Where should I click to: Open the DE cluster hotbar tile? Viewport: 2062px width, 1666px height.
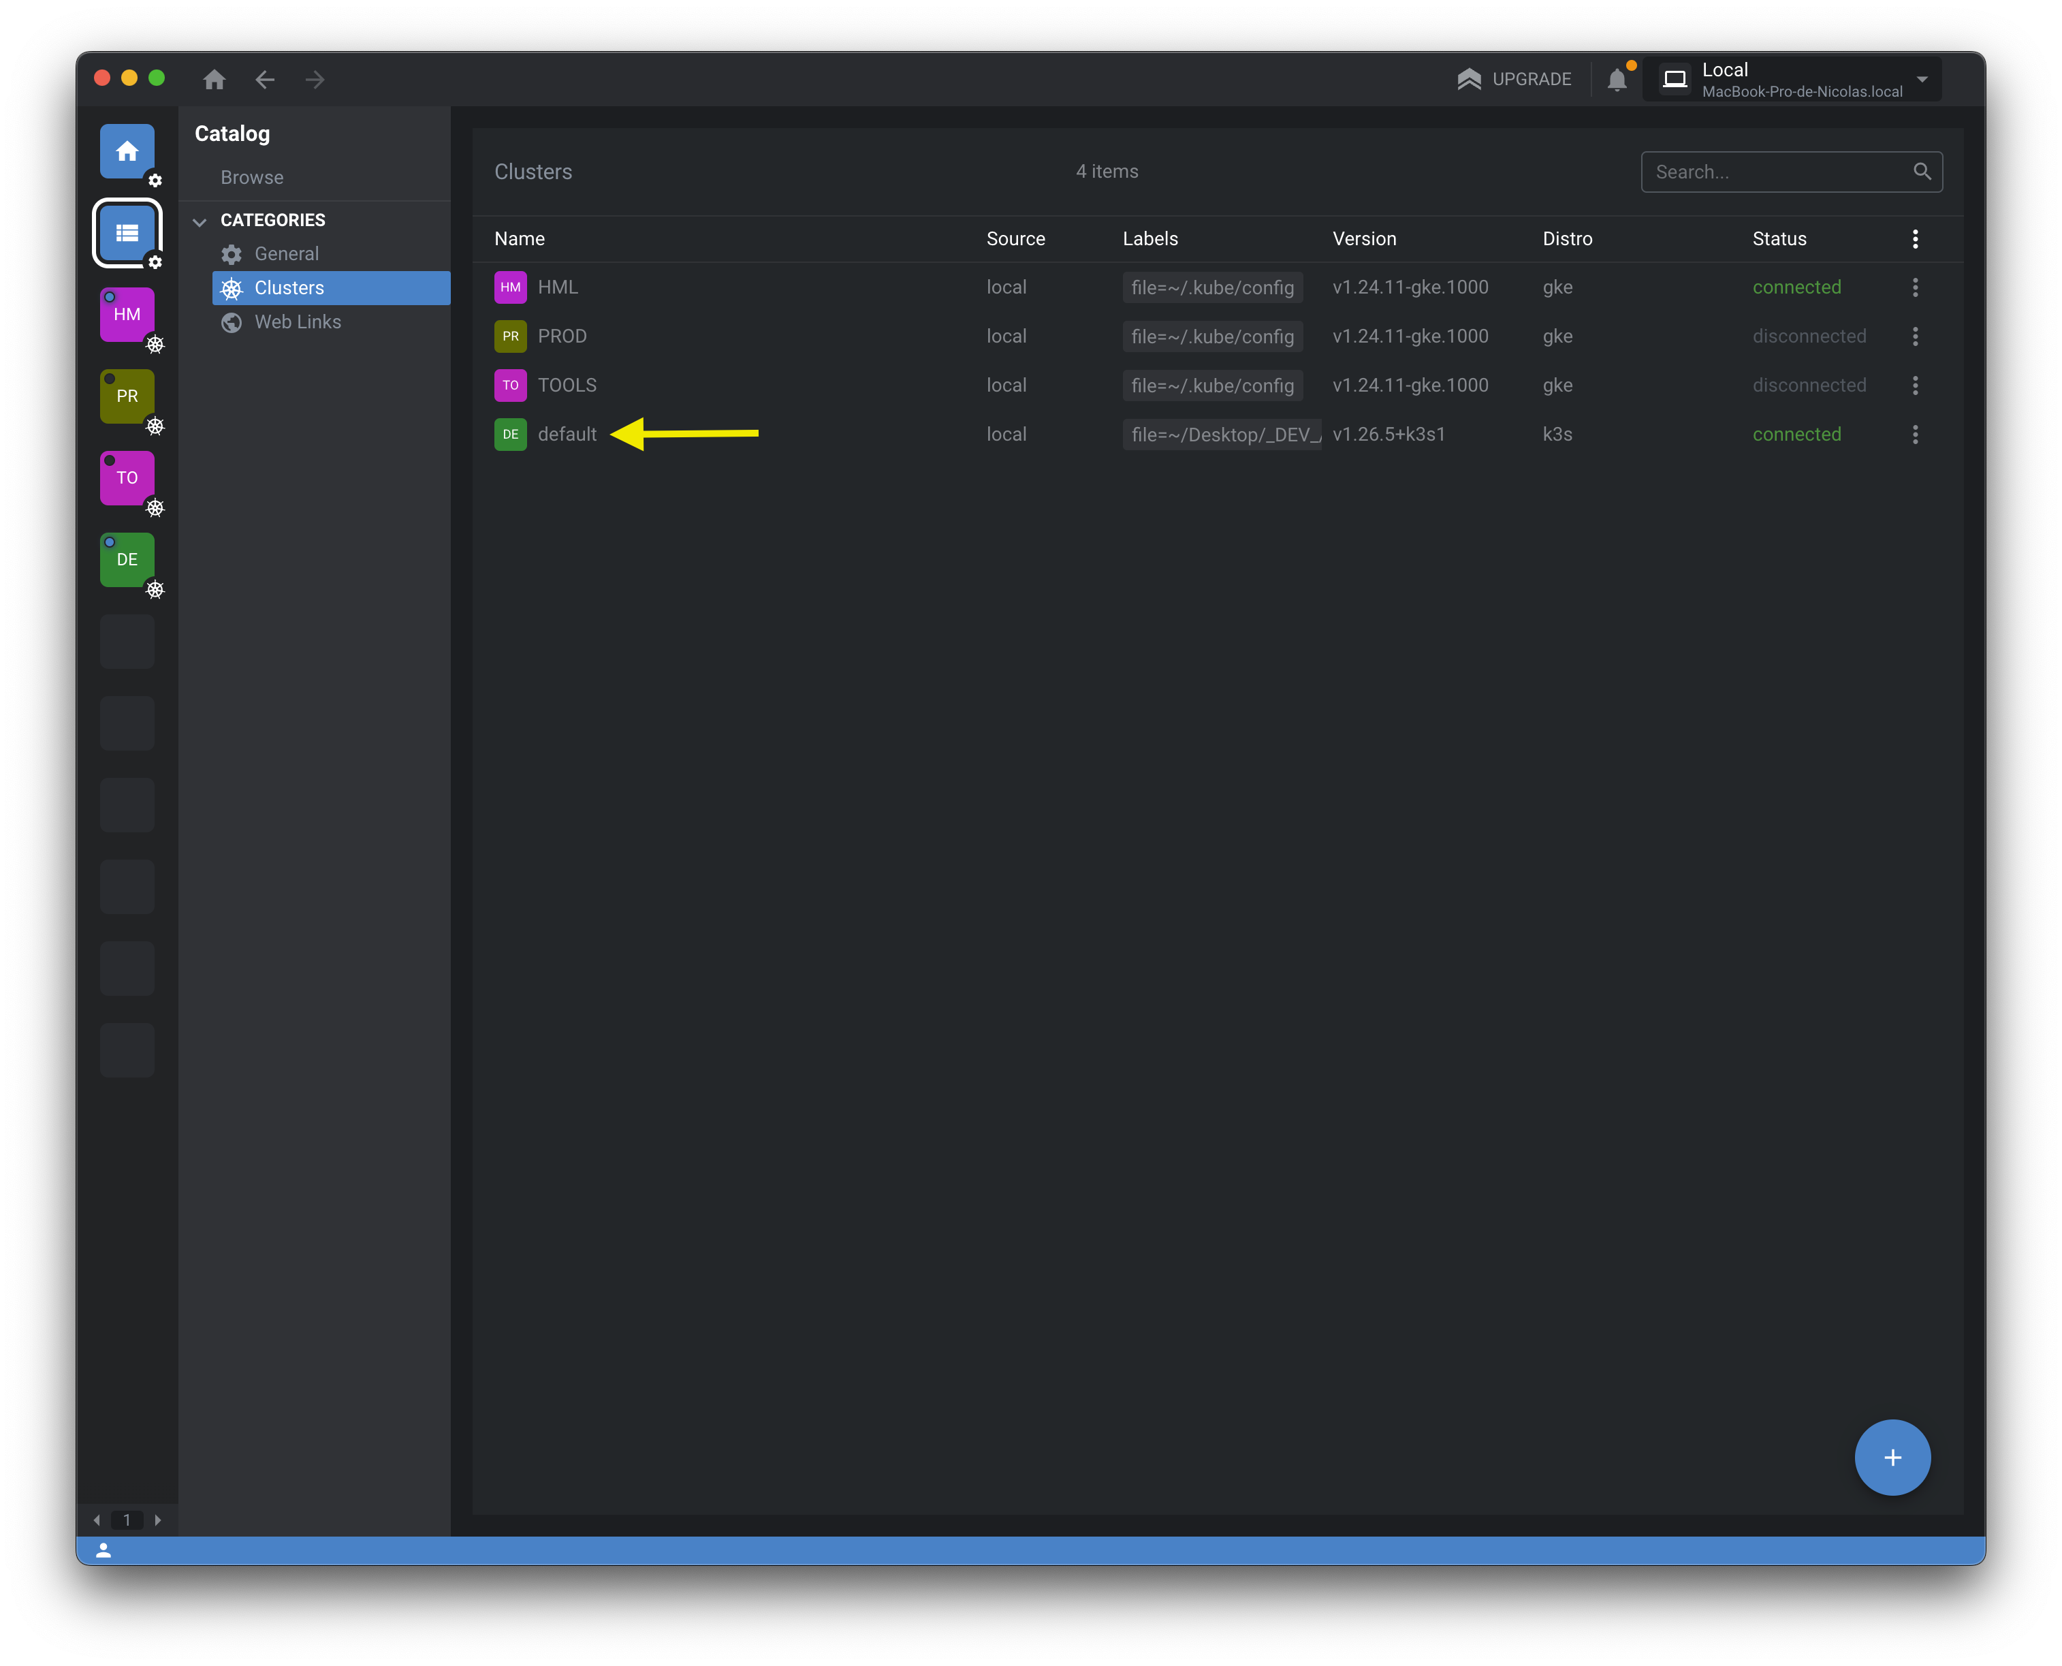pos(127,559)
